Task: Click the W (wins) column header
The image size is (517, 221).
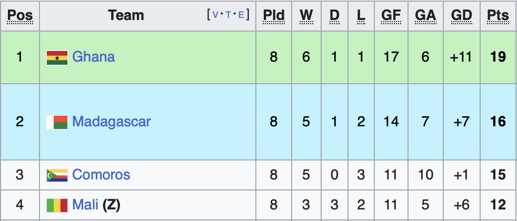Action: pyautogui.click(x=306, y=15)
